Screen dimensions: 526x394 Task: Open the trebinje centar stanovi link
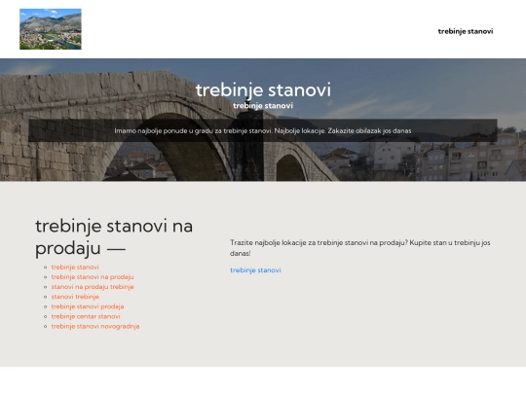click(x=86, y=316)
